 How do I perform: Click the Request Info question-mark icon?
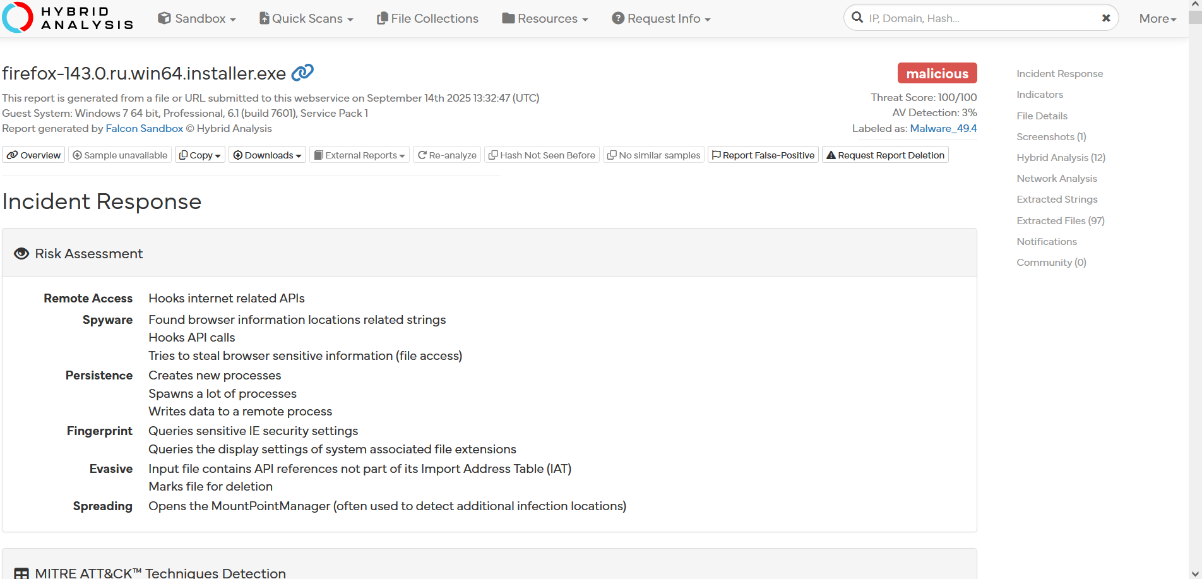[x=618, y=18]
